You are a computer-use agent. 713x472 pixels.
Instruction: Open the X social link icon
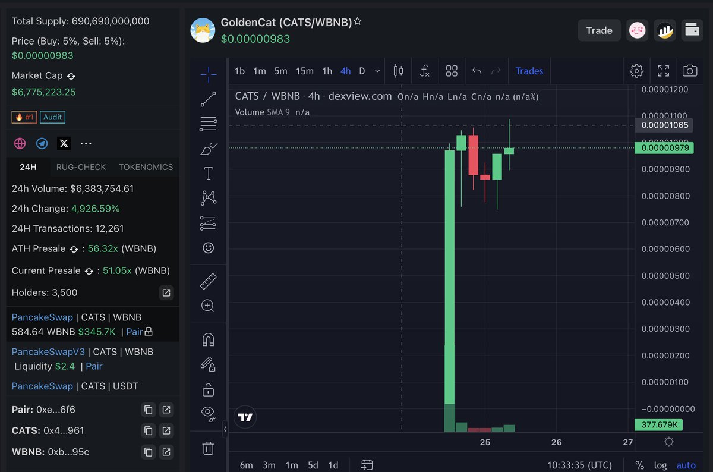coord(64,143)
